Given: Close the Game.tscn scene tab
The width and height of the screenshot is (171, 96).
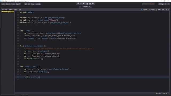Looking at the screenshot, I should point(90,7).
